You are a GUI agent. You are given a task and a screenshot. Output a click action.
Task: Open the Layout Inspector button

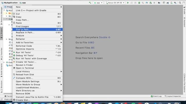(x=173, y=96)
